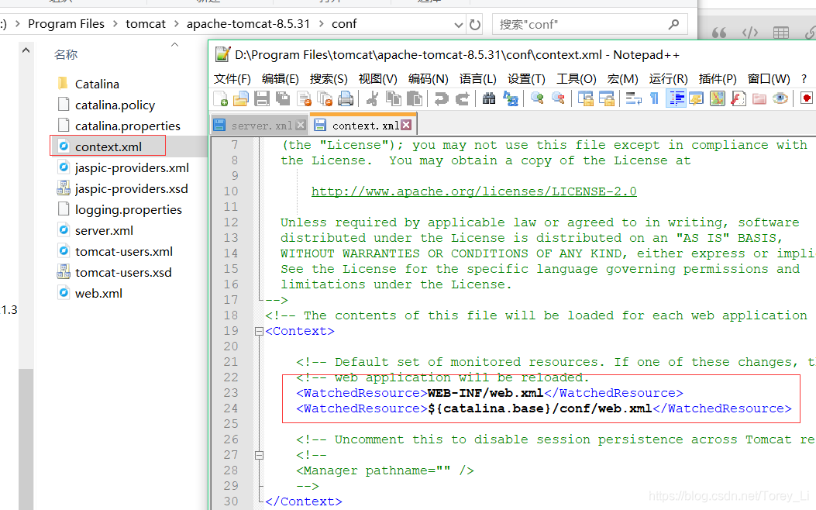Screen dimensions: 816x510
Task: Click the Zoom In magnifier icon
Action: 537,98
